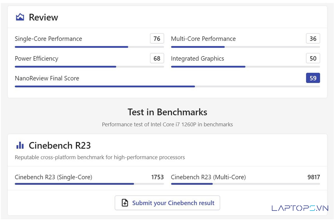Viewport: 334px width, 222px height.
Task: Click the Cinebench R23 (Single-Core) label
Action: 53,177
